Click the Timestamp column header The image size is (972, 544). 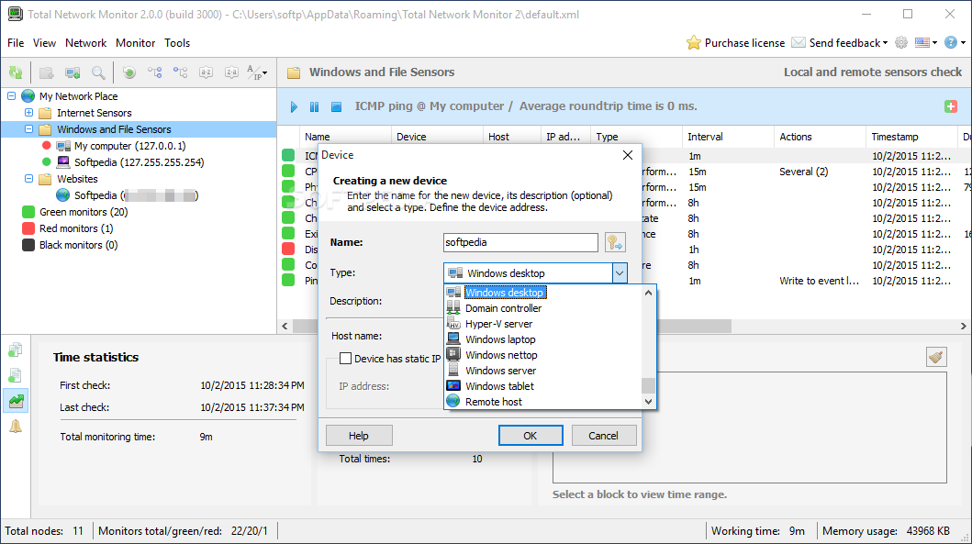(911, 137)
